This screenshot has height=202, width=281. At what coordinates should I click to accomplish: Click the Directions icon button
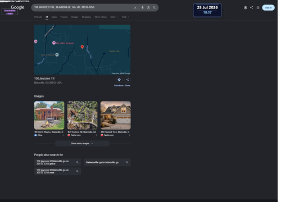click(119, 80)
